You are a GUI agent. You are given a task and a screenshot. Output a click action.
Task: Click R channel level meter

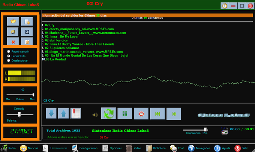pyautogui.click(x=22, y=79)
